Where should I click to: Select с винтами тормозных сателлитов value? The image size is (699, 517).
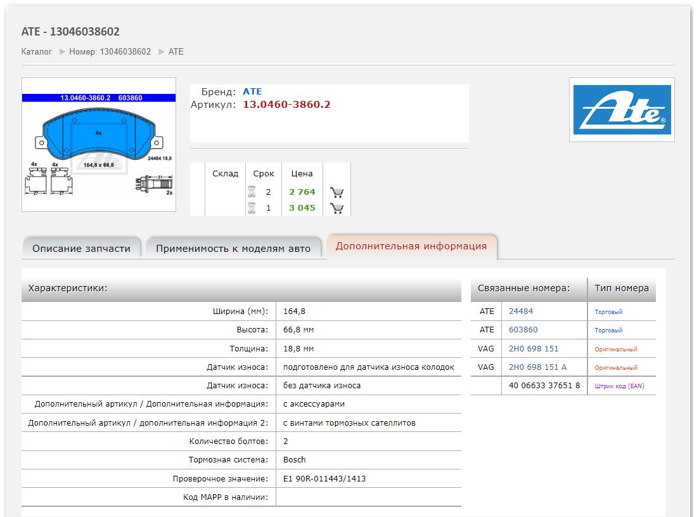pos(350,423)
